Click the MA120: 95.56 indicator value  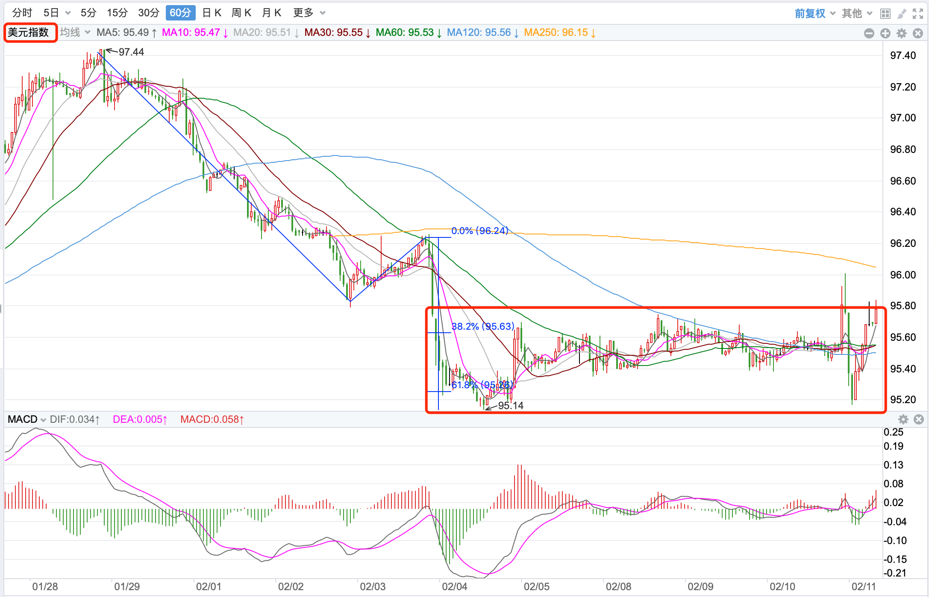[483, 32]
